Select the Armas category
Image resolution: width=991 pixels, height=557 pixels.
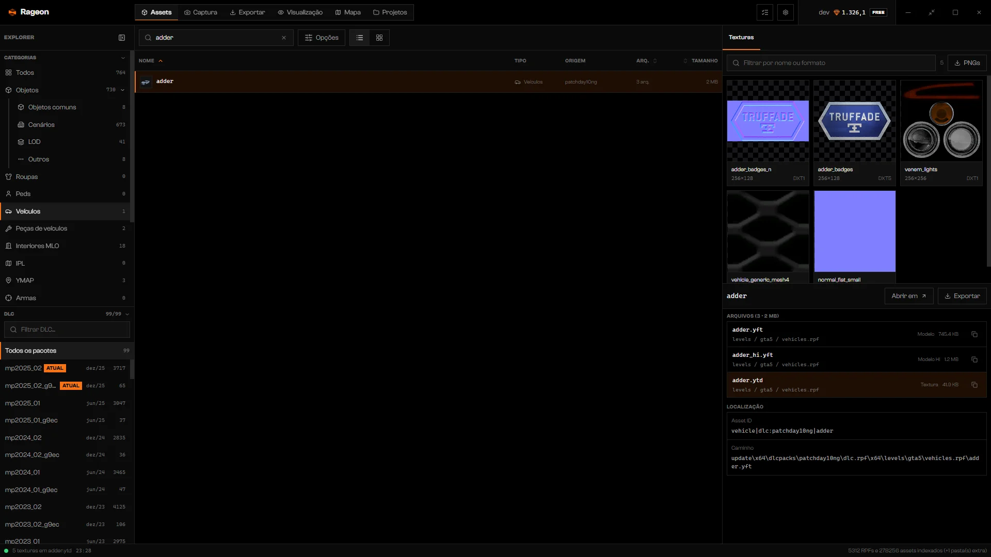point(65,298)
